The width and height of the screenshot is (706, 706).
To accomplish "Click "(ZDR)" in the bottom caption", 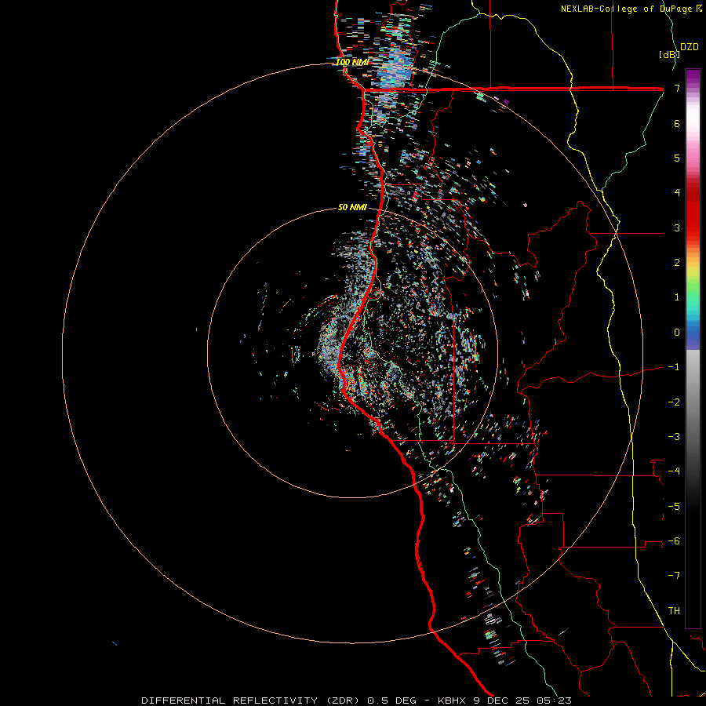I will (342, 701).
